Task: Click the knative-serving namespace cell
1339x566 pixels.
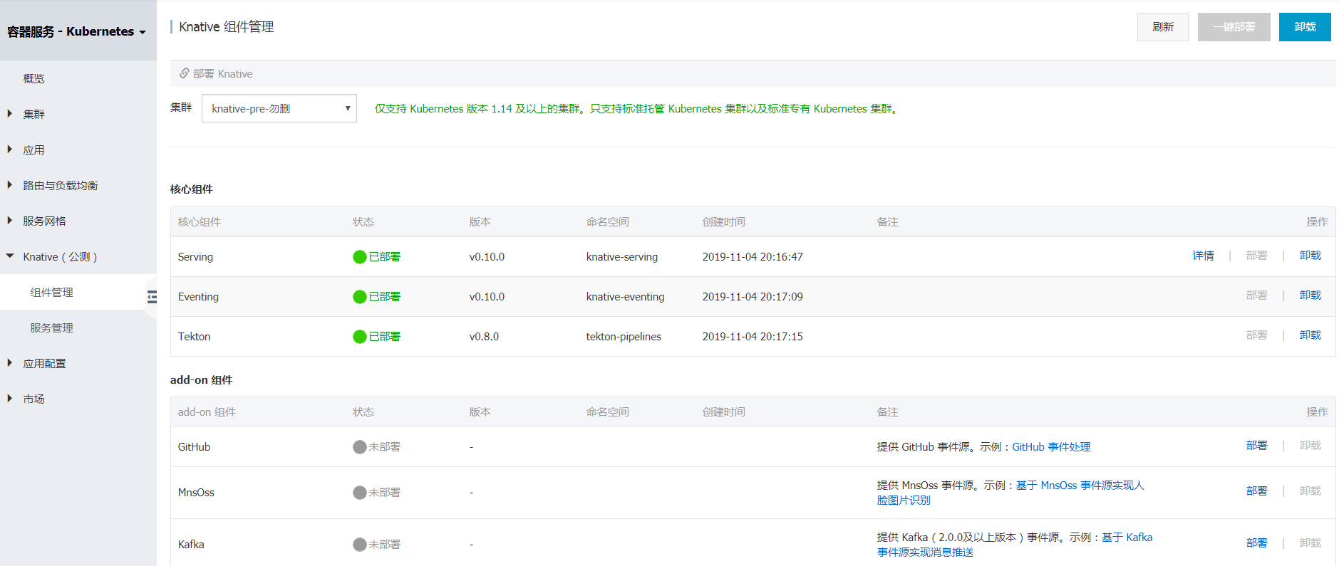Action: (622, 257)
